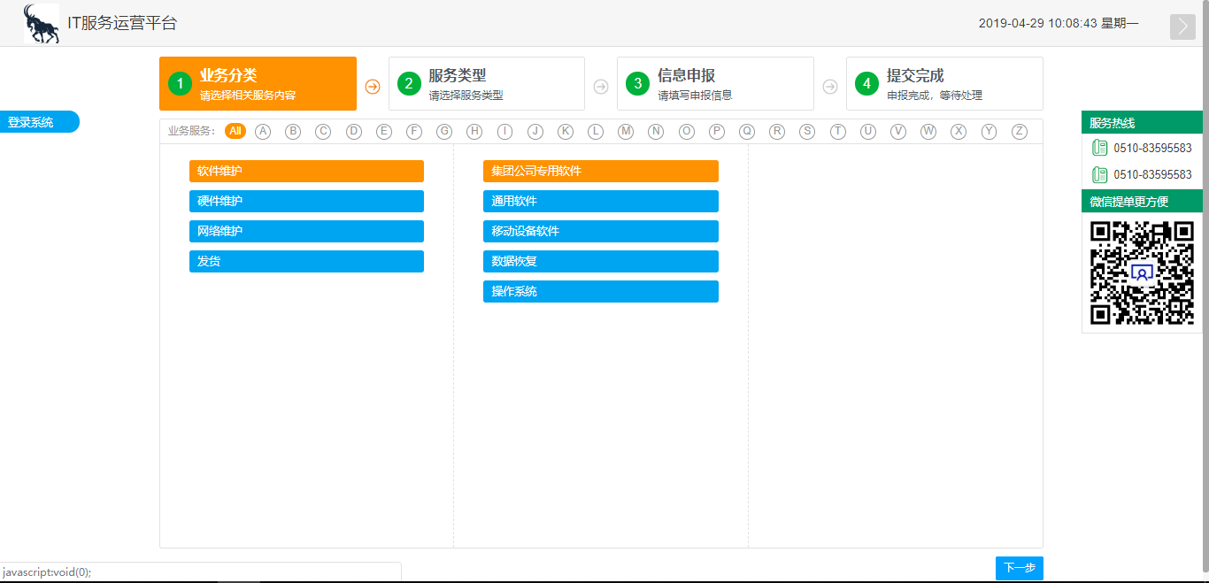1209x583 pixels.
Task: Select 硬件维护 category
Action: 306,201
